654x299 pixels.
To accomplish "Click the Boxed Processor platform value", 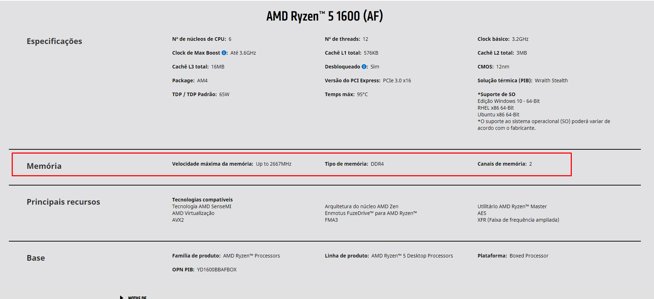I will tap(529, 256).
